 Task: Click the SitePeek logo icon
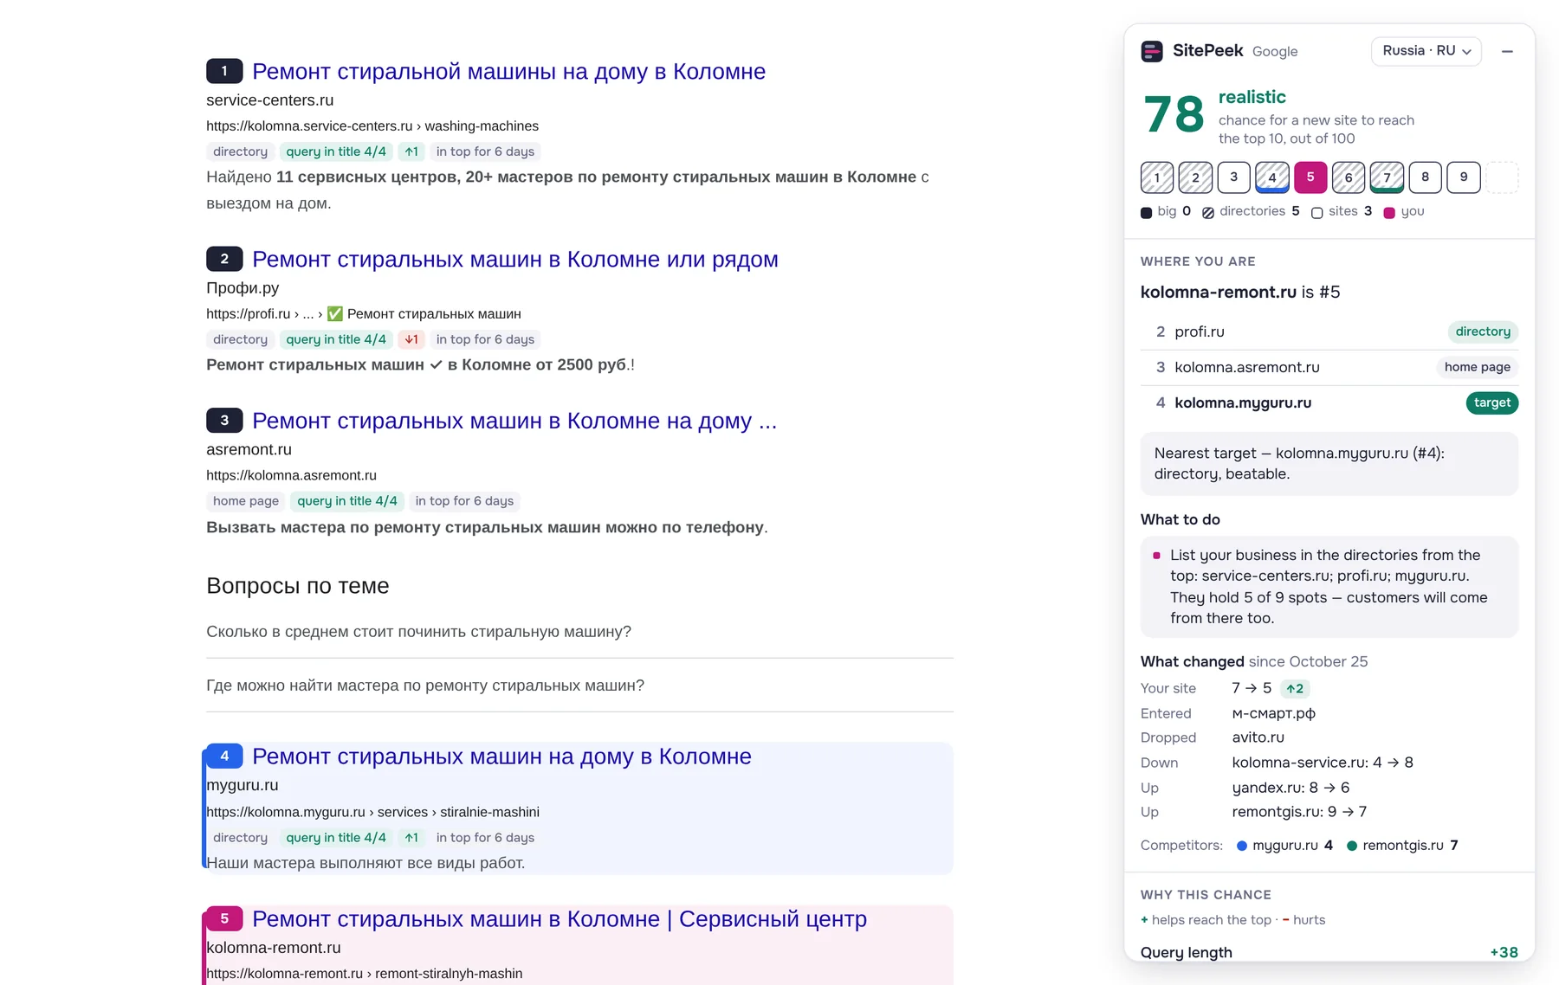(1152, 51)
